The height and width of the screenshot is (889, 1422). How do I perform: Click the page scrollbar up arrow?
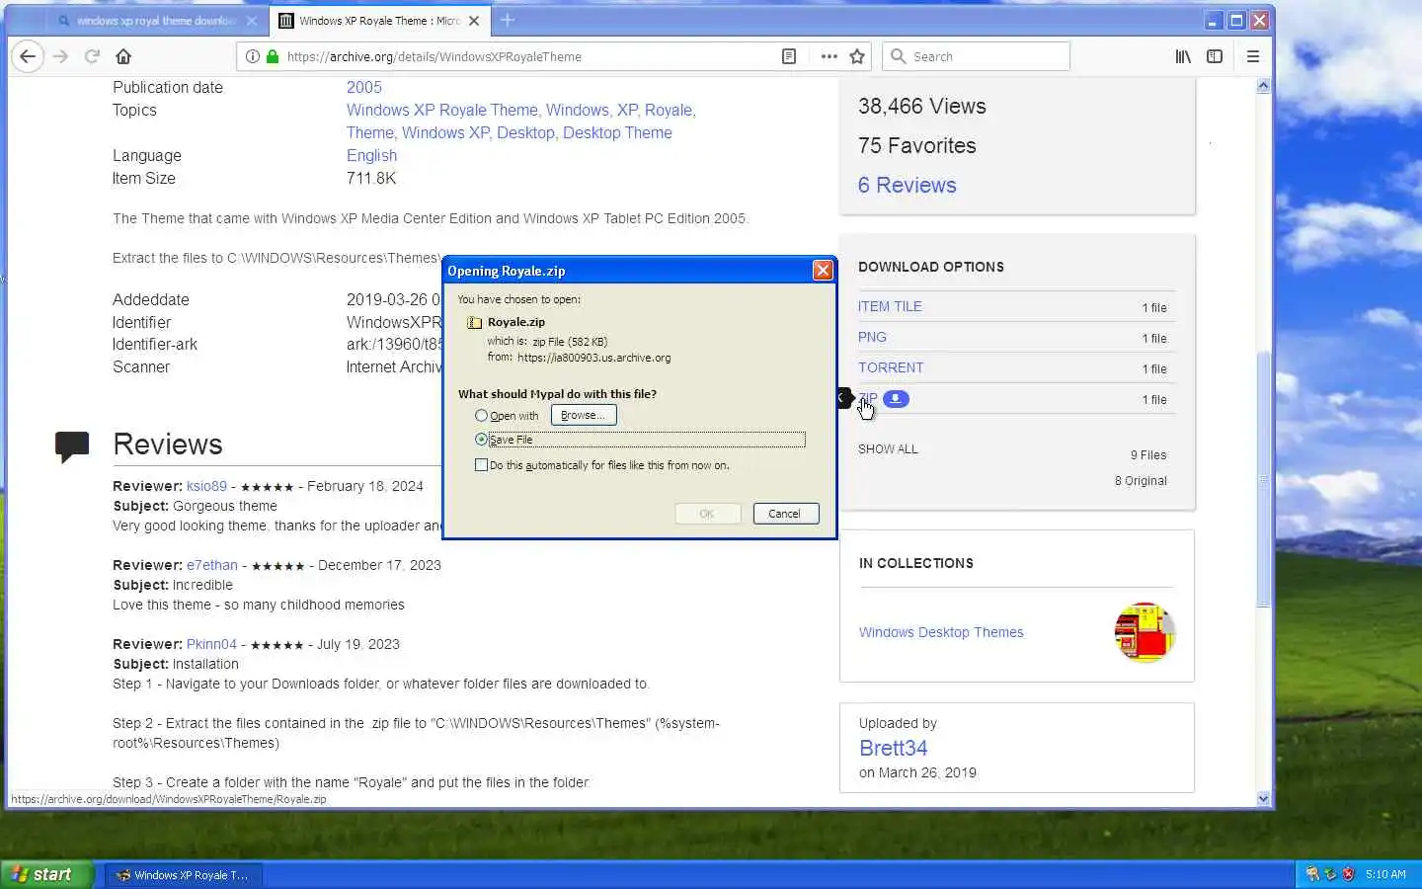click(1263, 86)
